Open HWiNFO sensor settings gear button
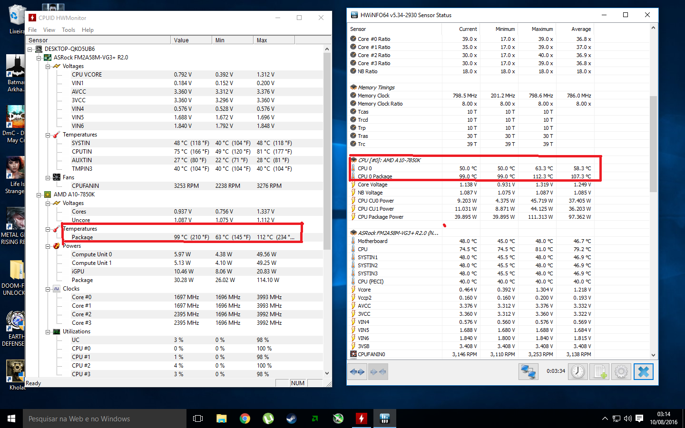The image size is (685, 428). pyautogui.click(x=621, y=371)
